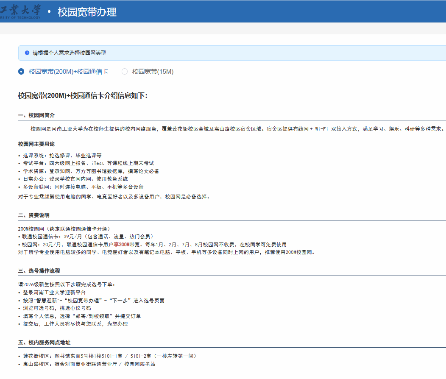Click subheading 校园网主要用途
Screen dimensions: 446x379
point(36,144)
